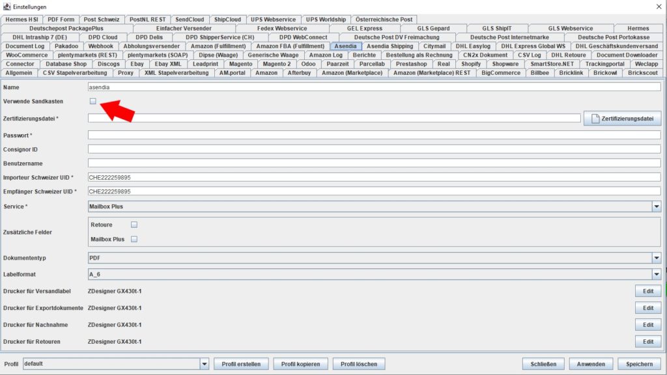This screenshot has width=667, height=375.
Task: Focus the Zertifizierungsdatei path field
Action: [334, 118]
